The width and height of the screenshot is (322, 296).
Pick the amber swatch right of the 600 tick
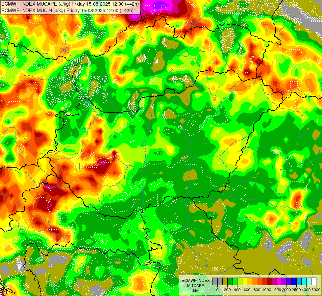tap(250, 281)
